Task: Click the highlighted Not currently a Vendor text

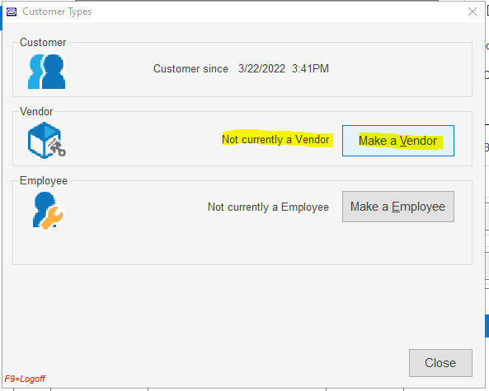Action: (275, 139)
